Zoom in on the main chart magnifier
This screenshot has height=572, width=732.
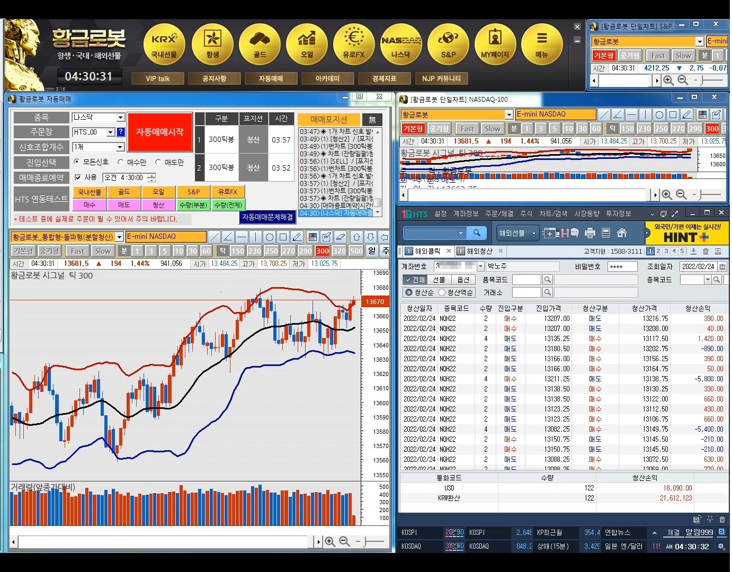click(330, 541)
